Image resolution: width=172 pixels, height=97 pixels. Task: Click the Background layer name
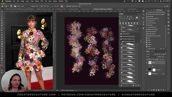pos(155,74)
